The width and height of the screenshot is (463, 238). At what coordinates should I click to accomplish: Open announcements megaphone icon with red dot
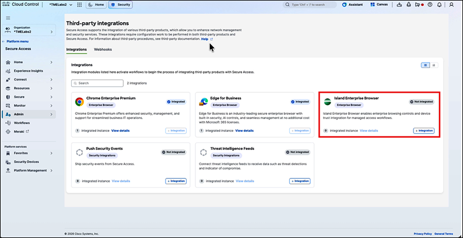[x=419, y=5]
